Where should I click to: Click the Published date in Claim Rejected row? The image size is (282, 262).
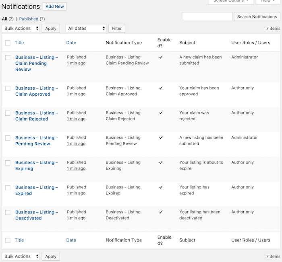77,116
